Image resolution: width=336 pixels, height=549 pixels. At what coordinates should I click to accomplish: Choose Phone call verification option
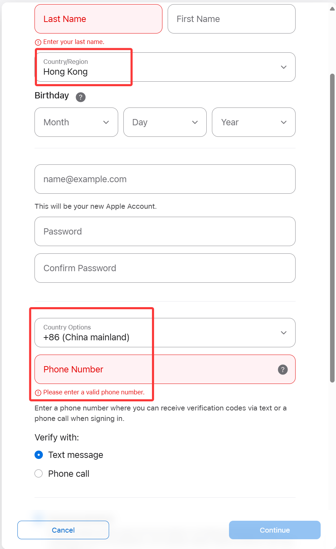pyautogui.click(x=39, y=474)
